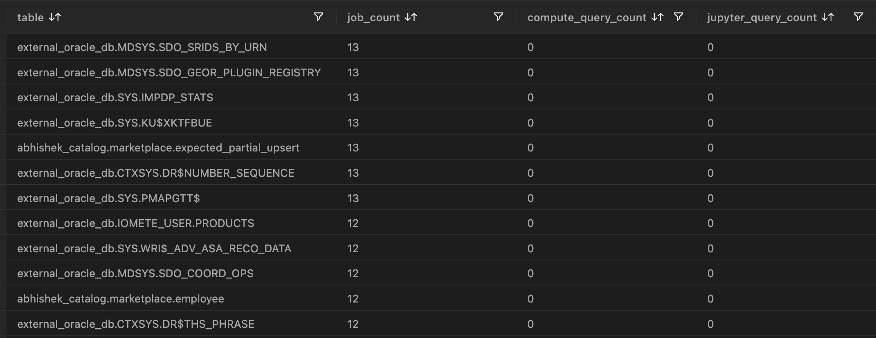Open the filter for table column
876x338 pixels.
[318, 17]
